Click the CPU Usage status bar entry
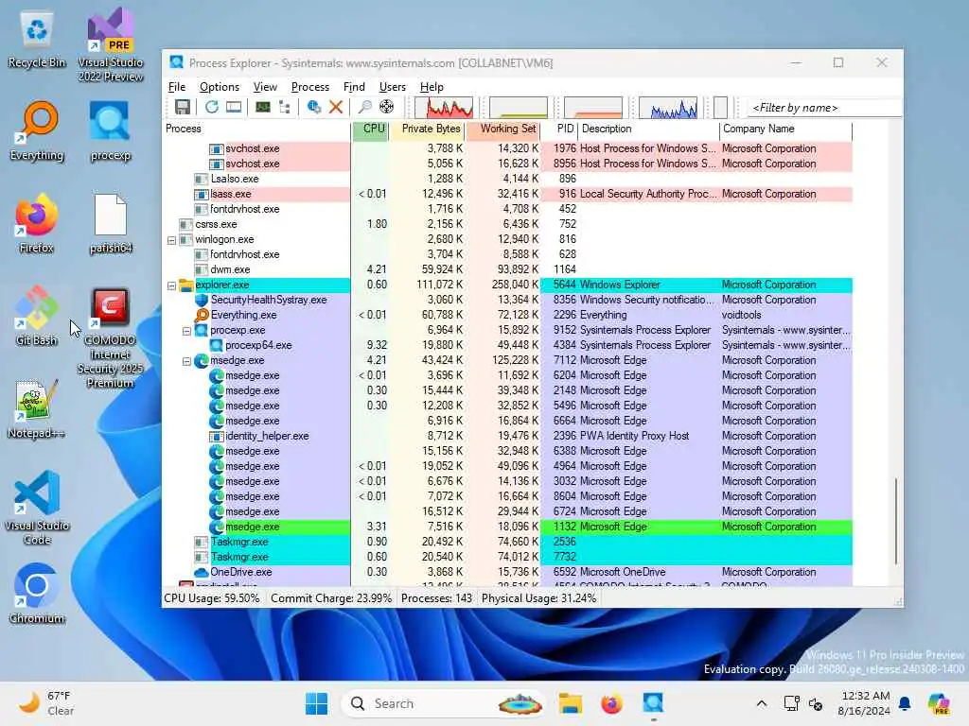Image resolution: width=969 pixels, height=726 pixels. click(212, 598)
